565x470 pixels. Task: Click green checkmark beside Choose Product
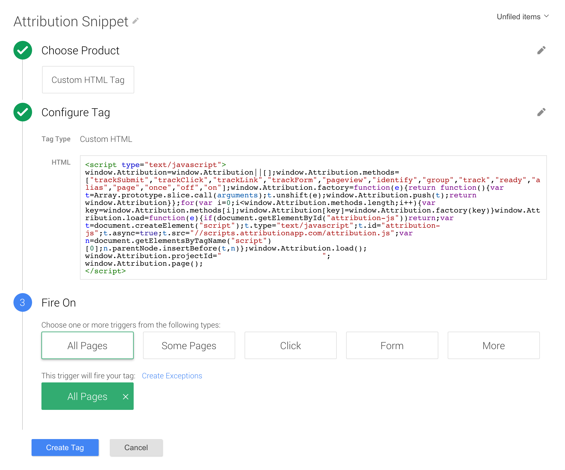tap(23, 51)
